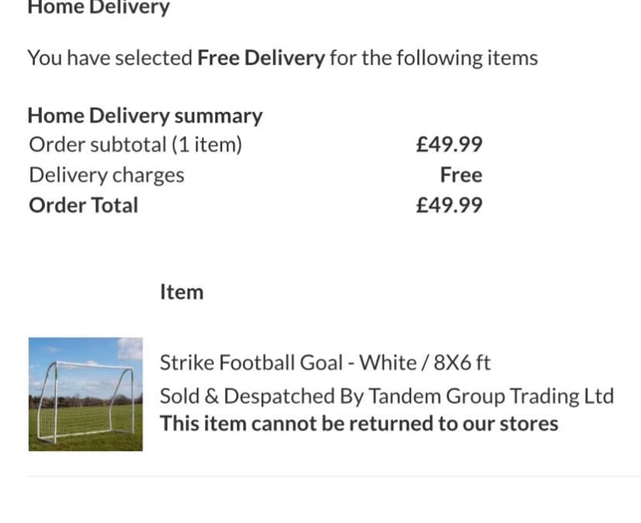Open the football goal product thumbnail

point(85,395)
